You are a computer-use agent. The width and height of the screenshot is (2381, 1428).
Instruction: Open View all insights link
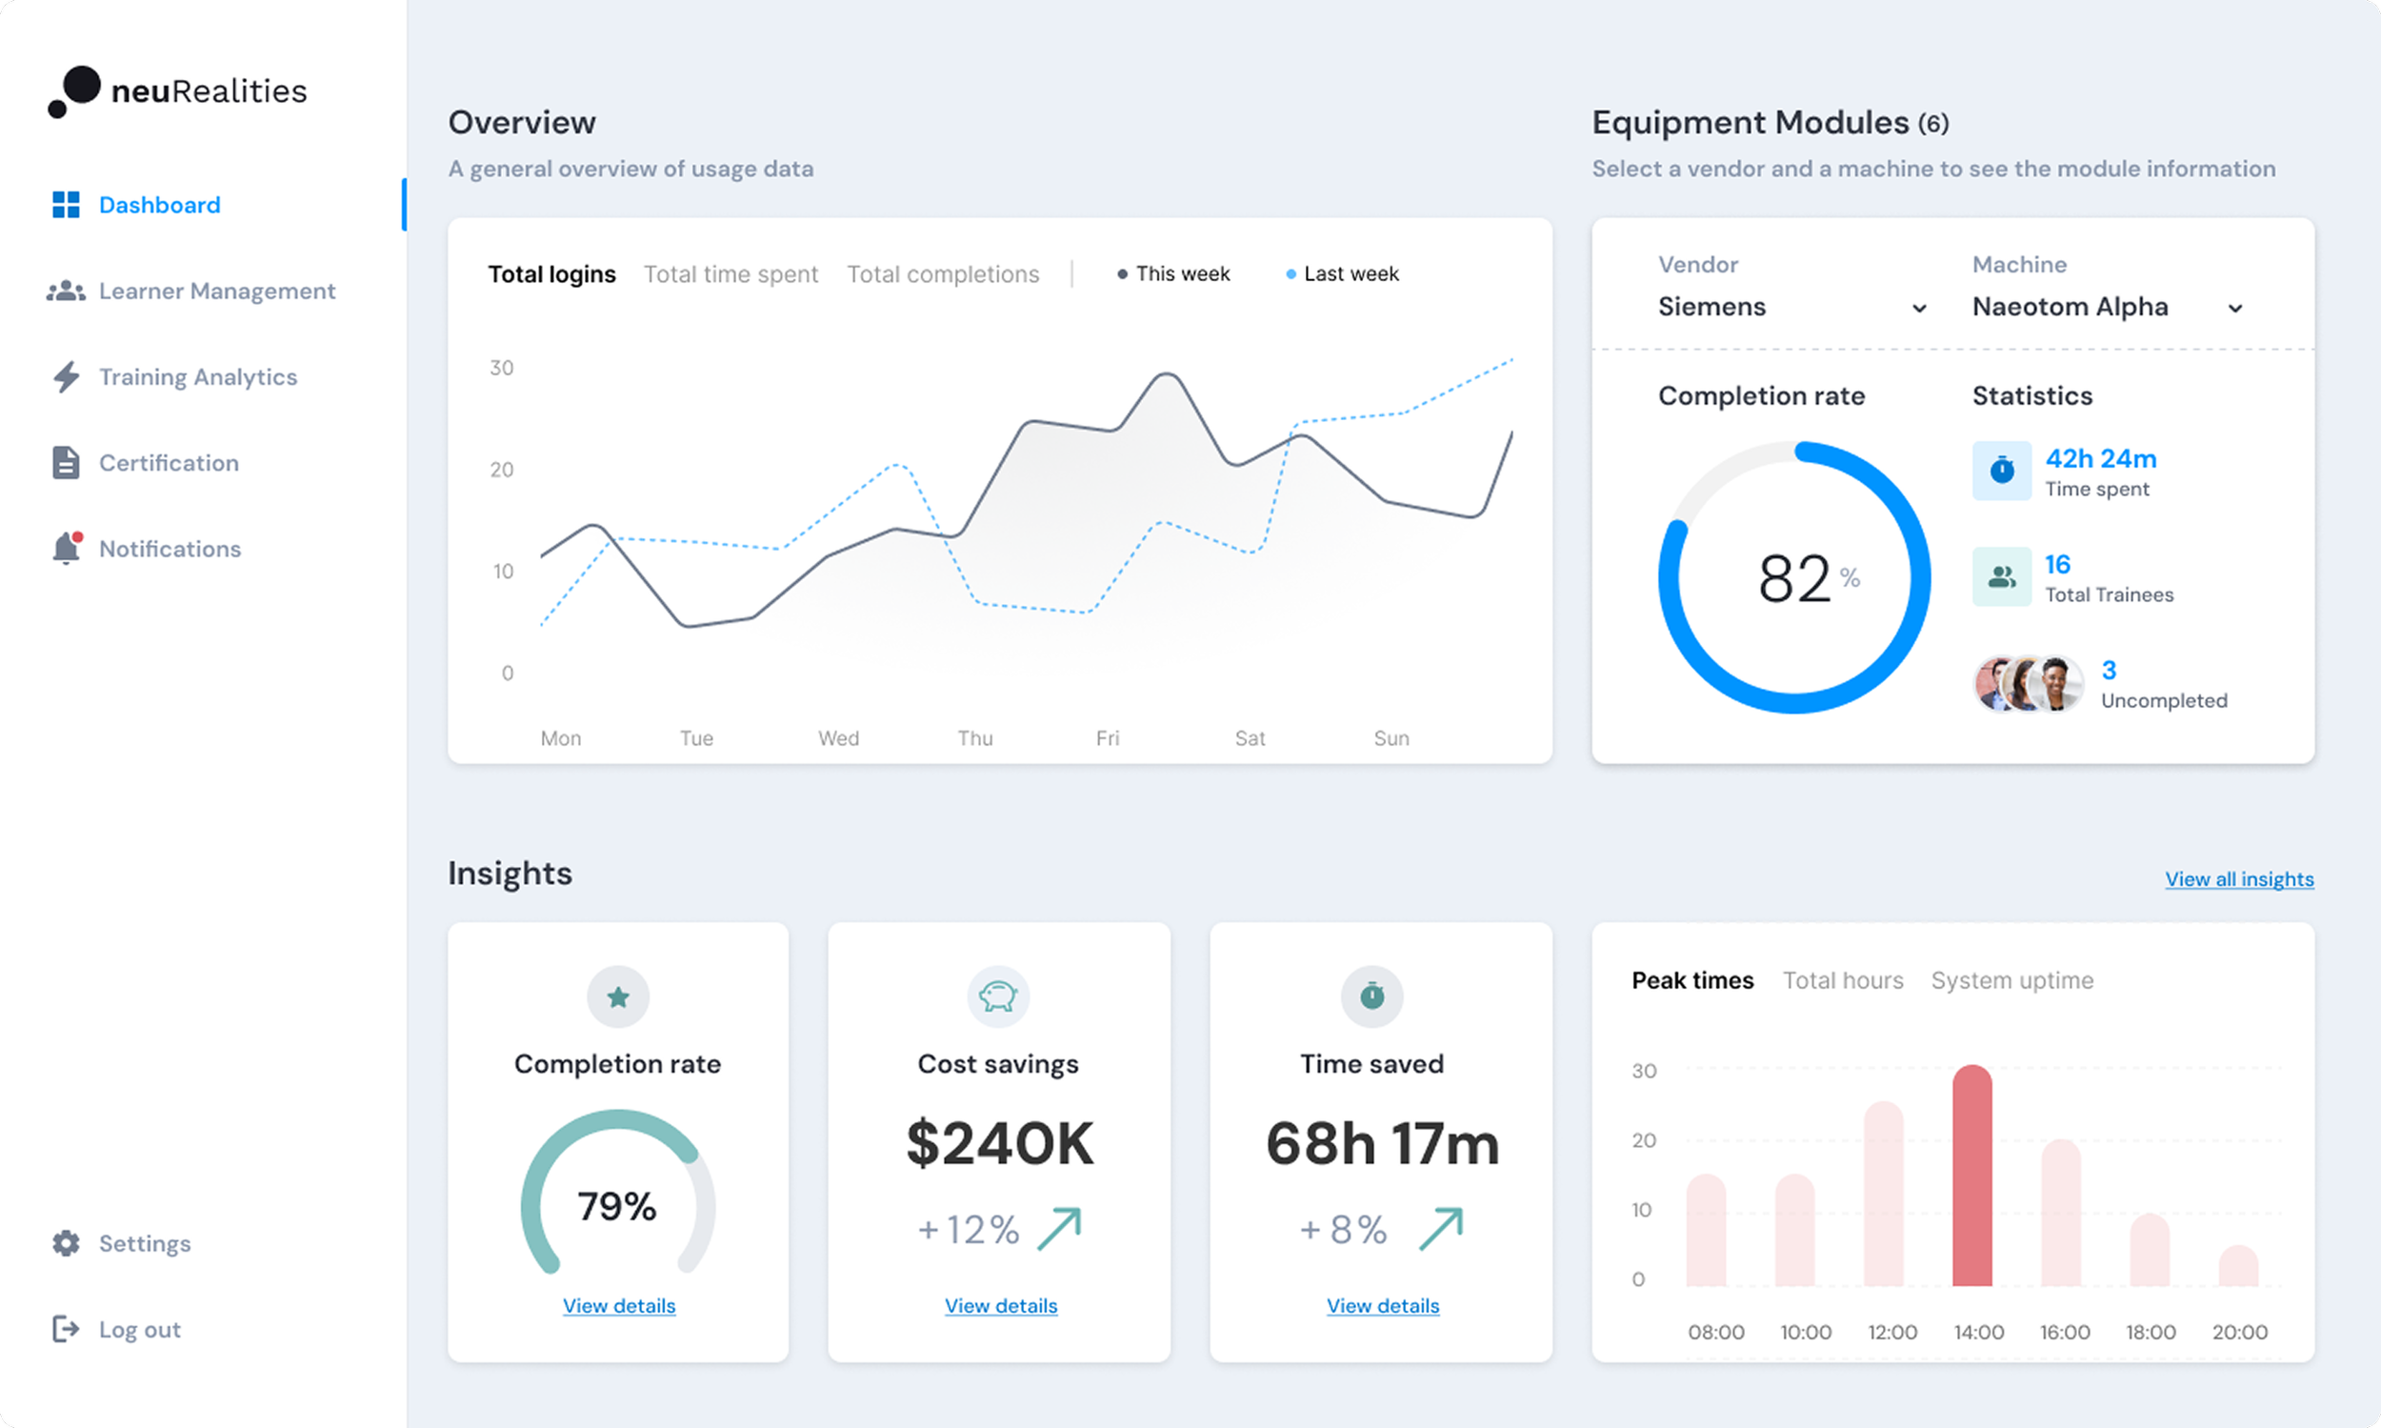(2240, 878)
